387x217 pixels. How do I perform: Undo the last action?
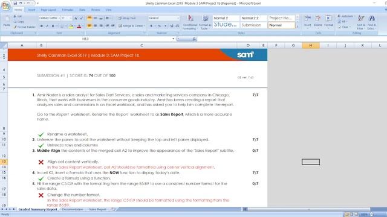click(x=21, y=3)
